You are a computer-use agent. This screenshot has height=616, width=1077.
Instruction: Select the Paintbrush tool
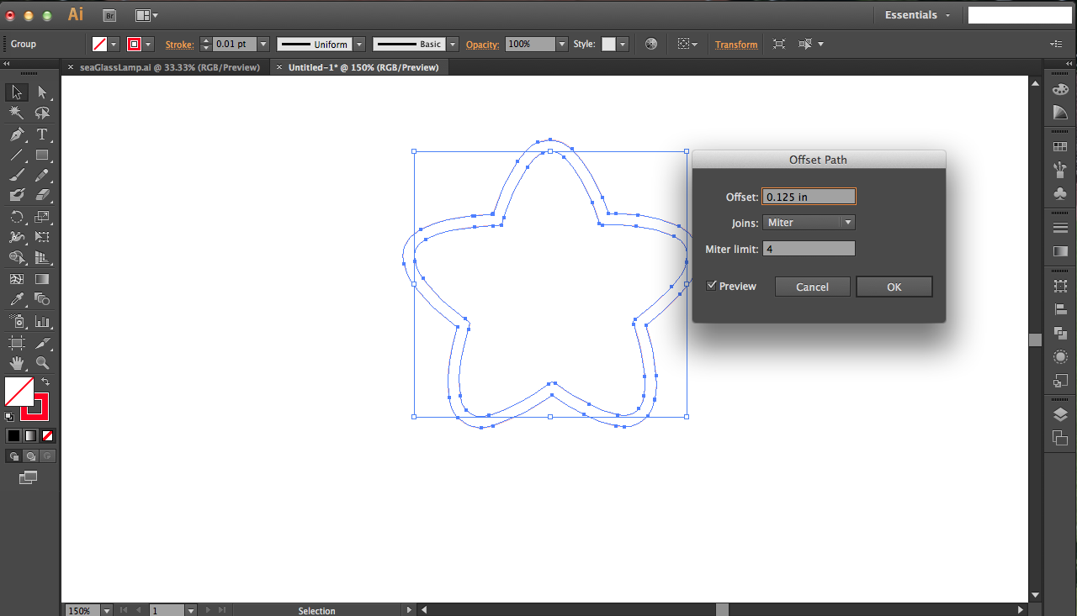click(16, 176)
